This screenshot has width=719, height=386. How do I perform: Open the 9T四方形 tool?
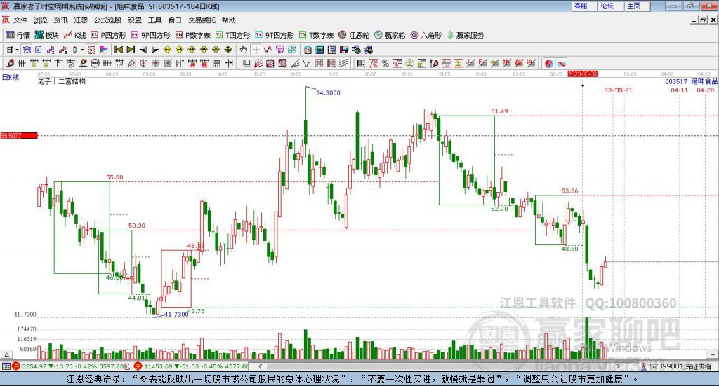pyautogui.click(x=275, y=35)
